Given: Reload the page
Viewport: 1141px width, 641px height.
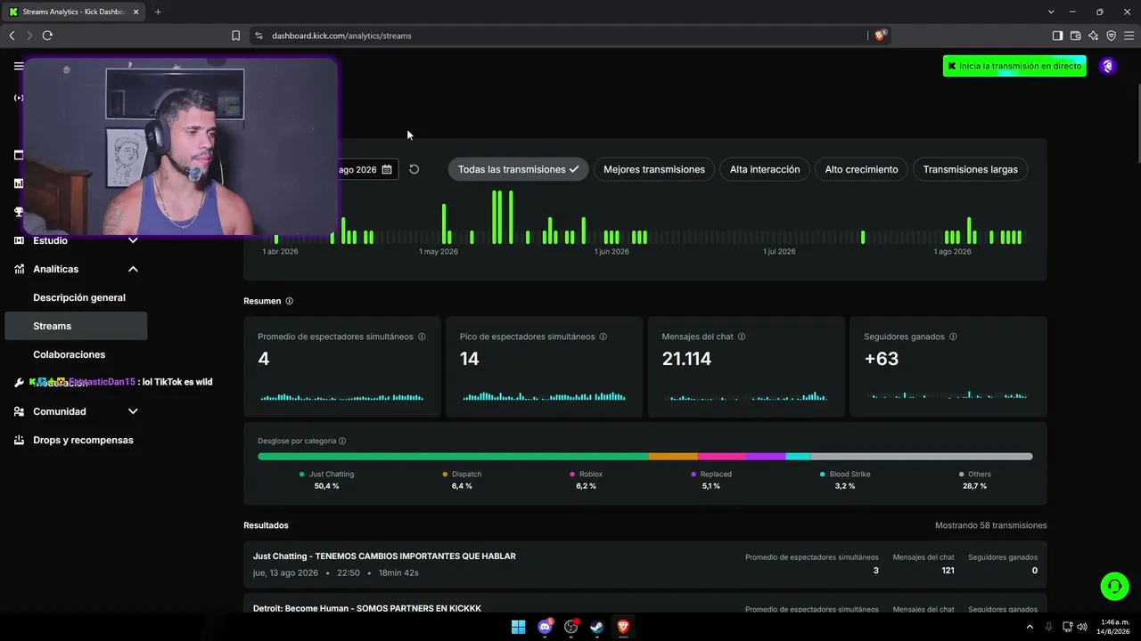Looking at the screenshot, I should pos(47,36).
